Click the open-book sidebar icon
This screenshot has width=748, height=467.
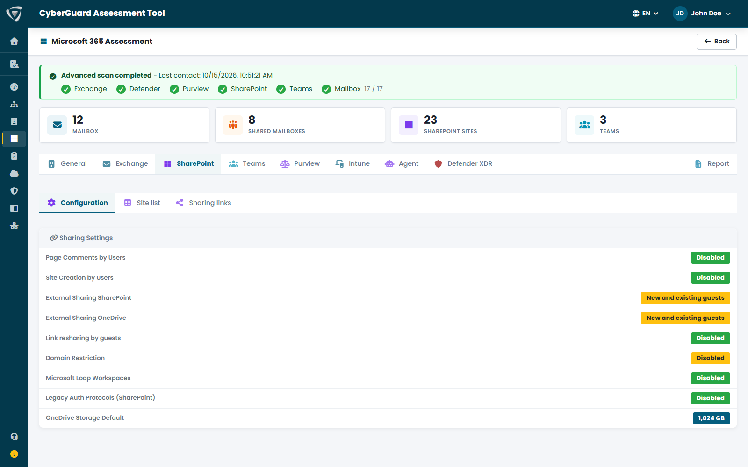pyautogui.click(x=14, y=208)
